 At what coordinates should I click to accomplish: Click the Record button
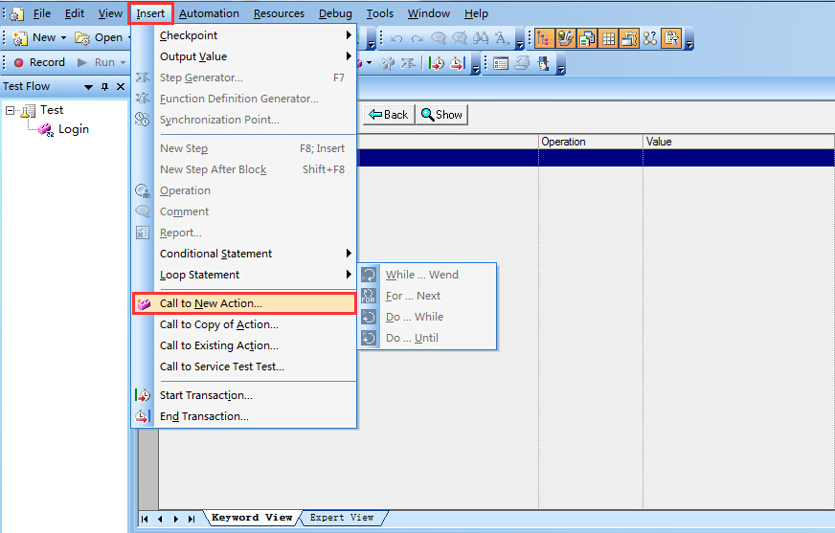(39, 62)
